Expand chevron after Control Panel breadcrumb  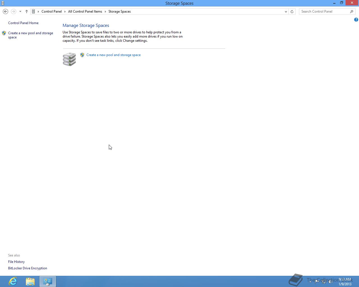65,11
